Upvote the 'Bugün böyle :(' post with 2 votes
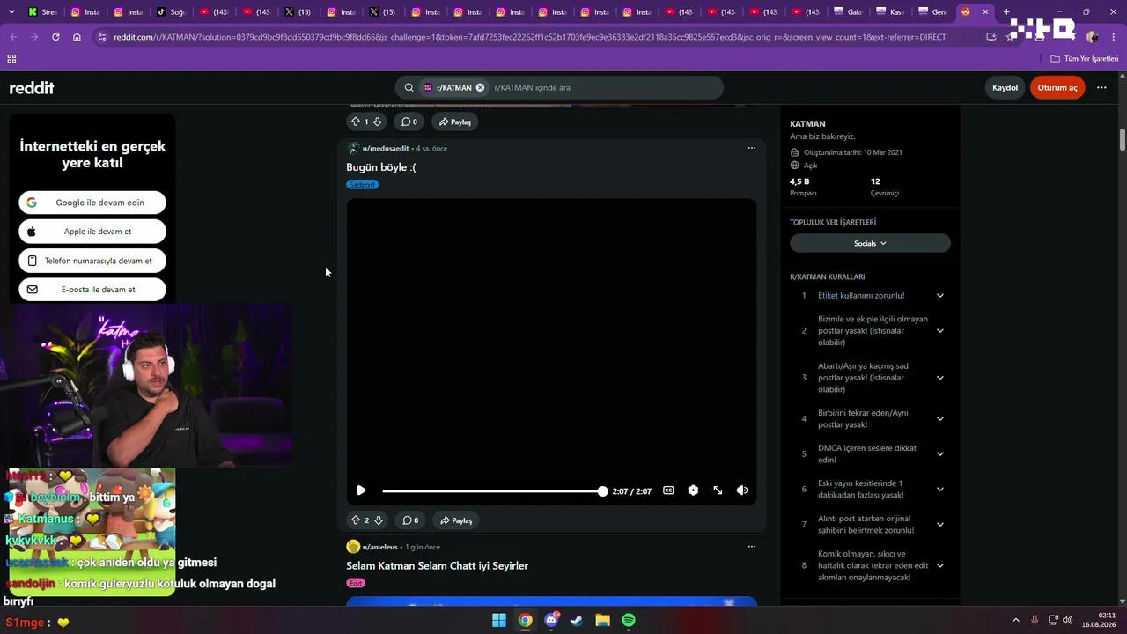The height and width of the screenshot is (634, 1127). tap(356, 520)
